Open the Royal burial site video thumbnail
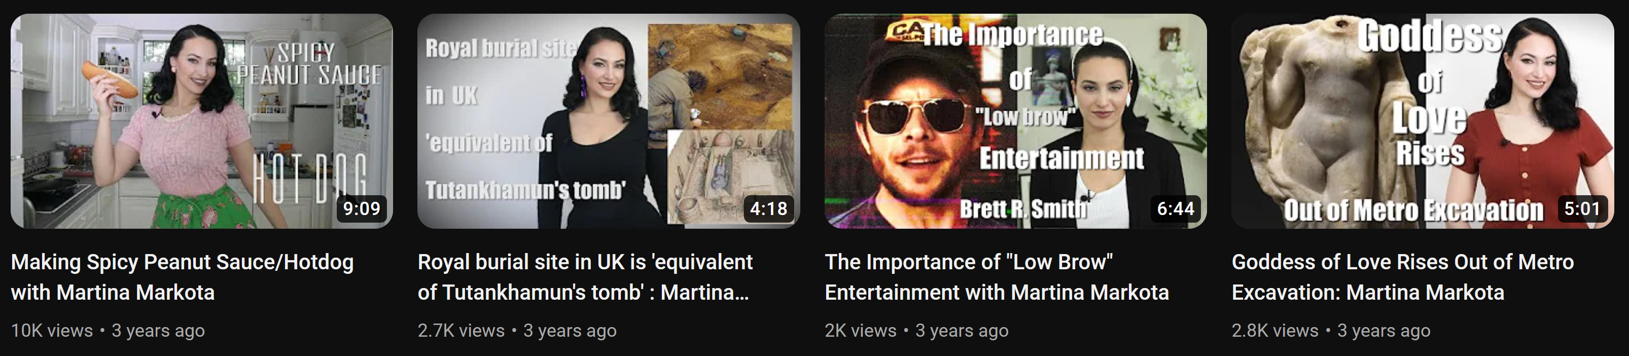Viewport: 1629px width, 356px height. click(x=609, y=121)
